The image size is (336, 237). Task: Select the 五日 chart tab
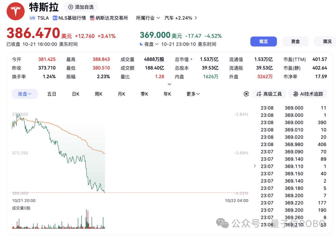point(52,94)
